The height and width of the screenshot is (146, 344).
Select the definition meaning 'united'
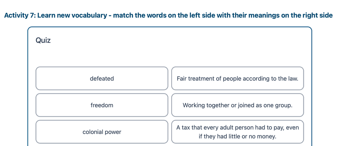tap(237, 105)
